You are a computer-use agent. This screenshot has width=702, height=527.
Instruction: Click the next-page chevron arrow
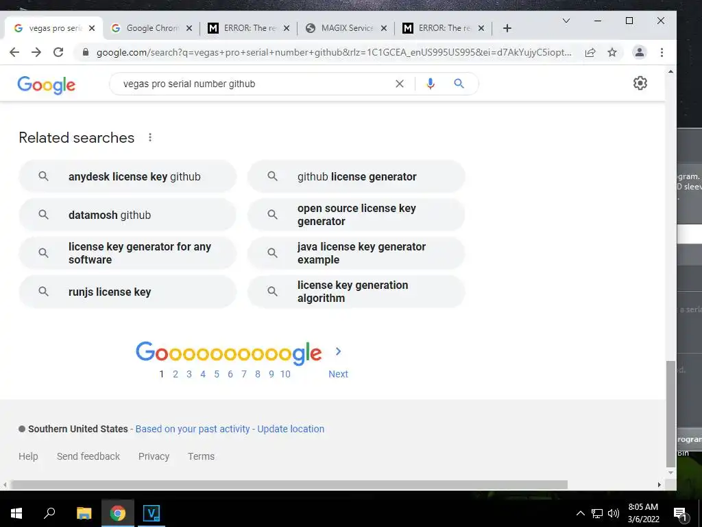(x=339, y=352)
